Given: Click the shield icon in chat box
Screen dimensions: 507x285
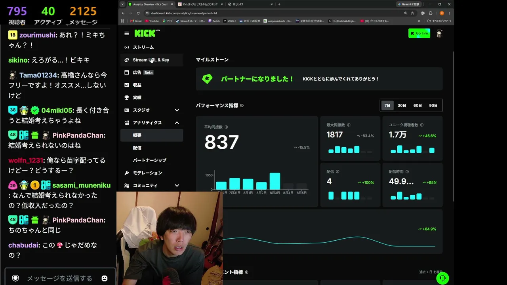Looking at the screenshot, I should pyautogui.click(x=15, y=278).
